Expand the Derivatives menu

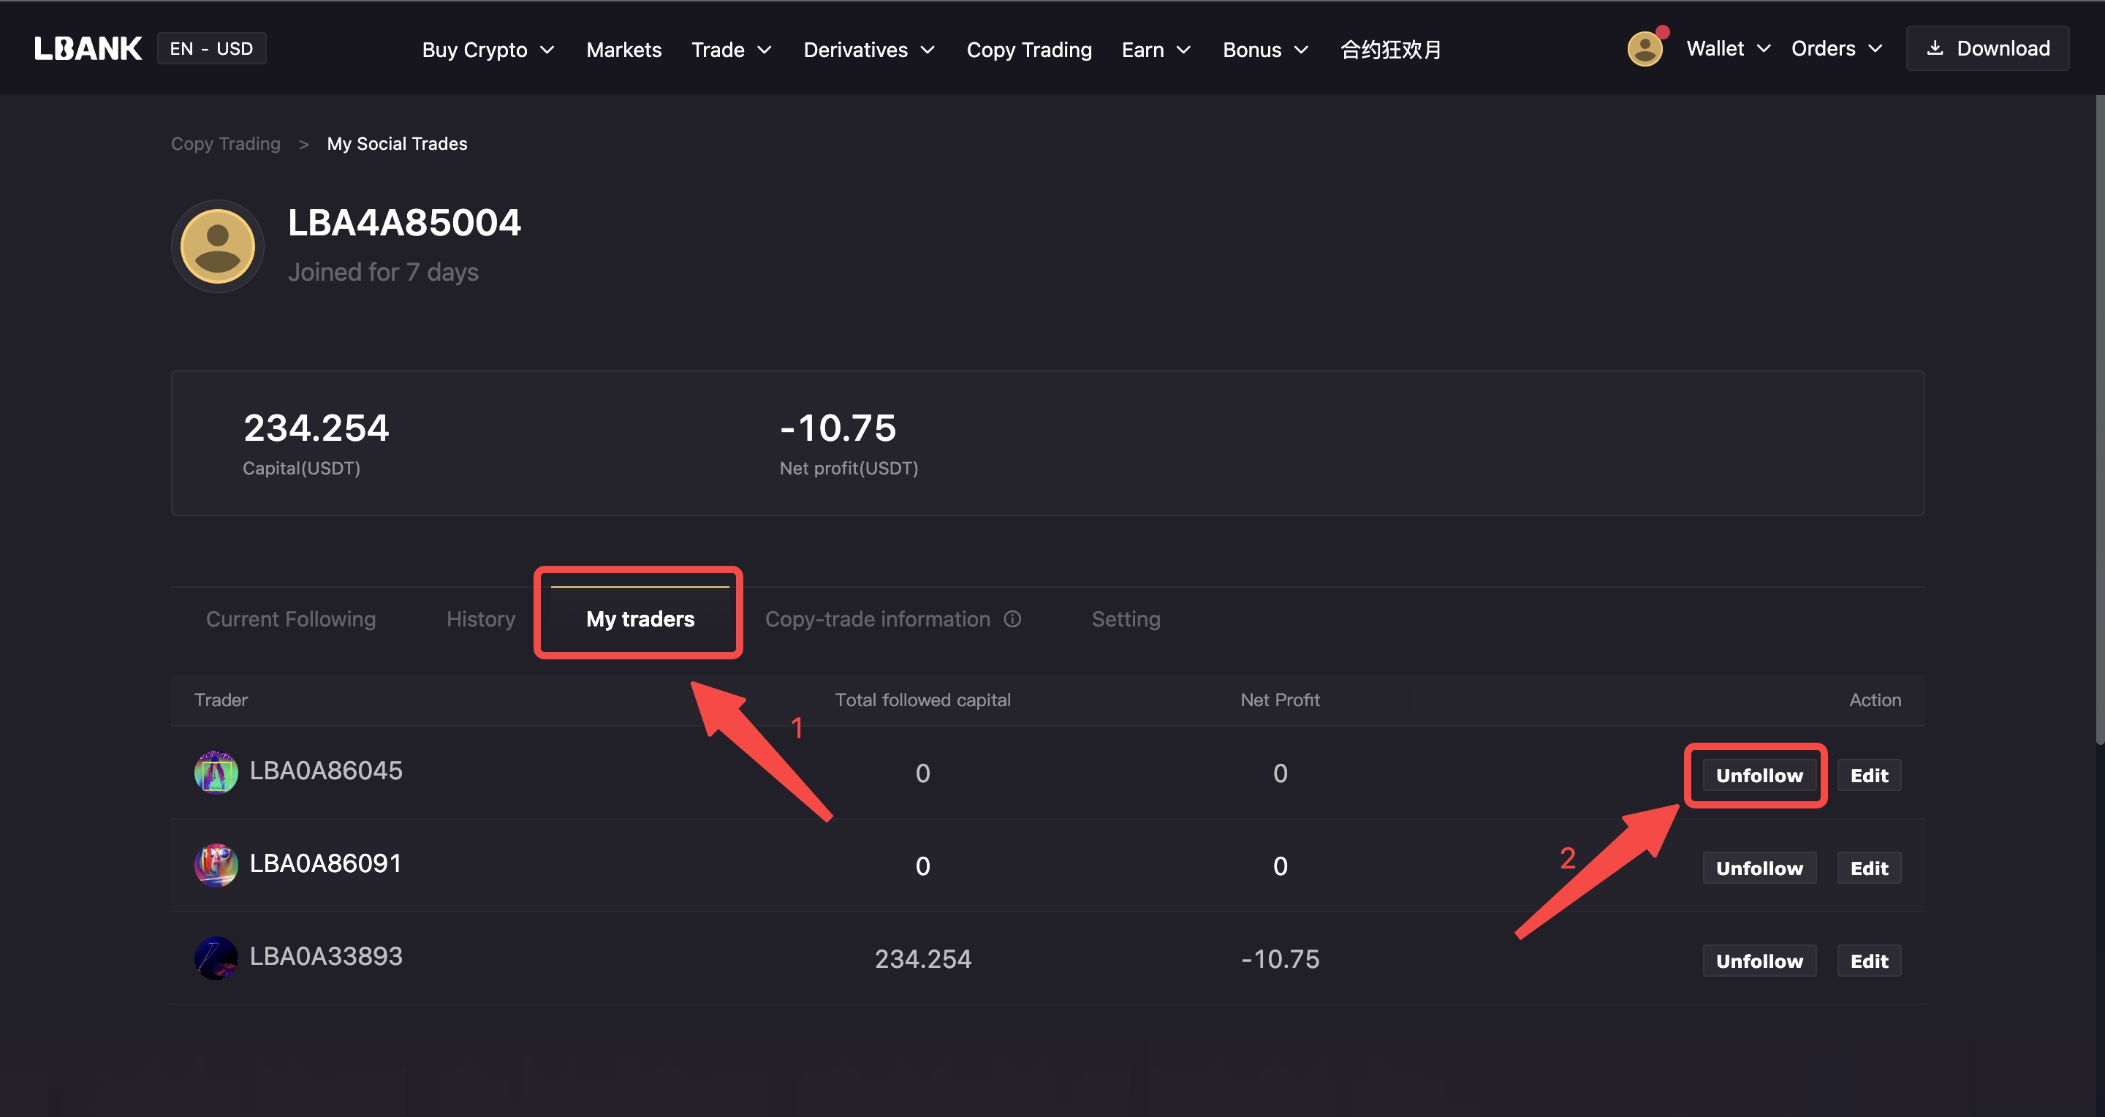[x=868, y=50]
